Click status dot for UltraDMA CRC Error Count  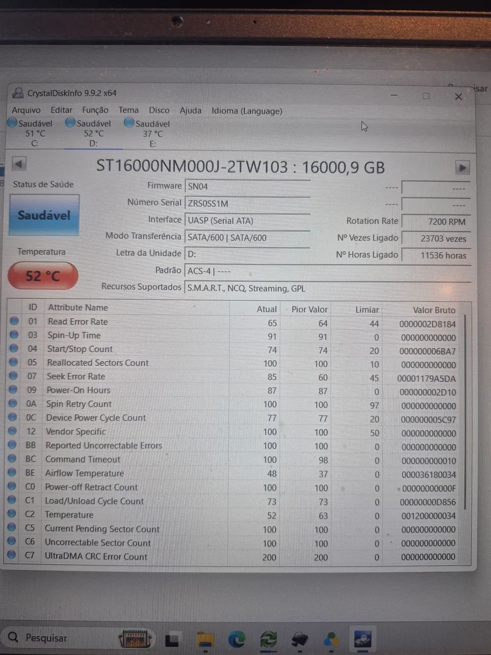[x=12, y=555]
